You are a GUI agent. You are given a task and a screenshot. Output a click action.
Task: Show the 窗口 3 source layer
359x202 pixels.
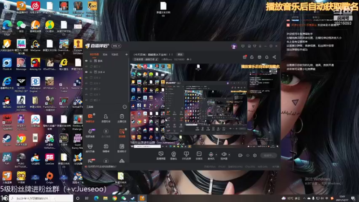point(86,89)
